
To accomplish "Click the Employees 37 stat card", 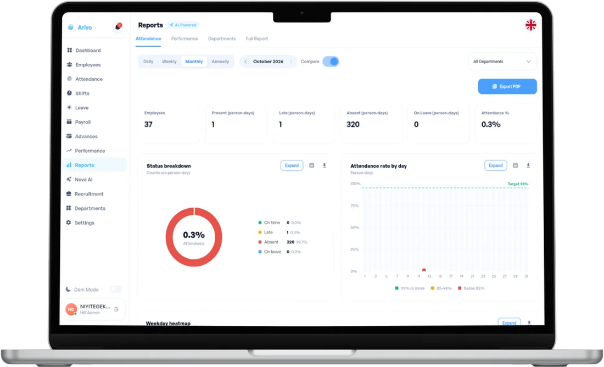I will (169, 124).
